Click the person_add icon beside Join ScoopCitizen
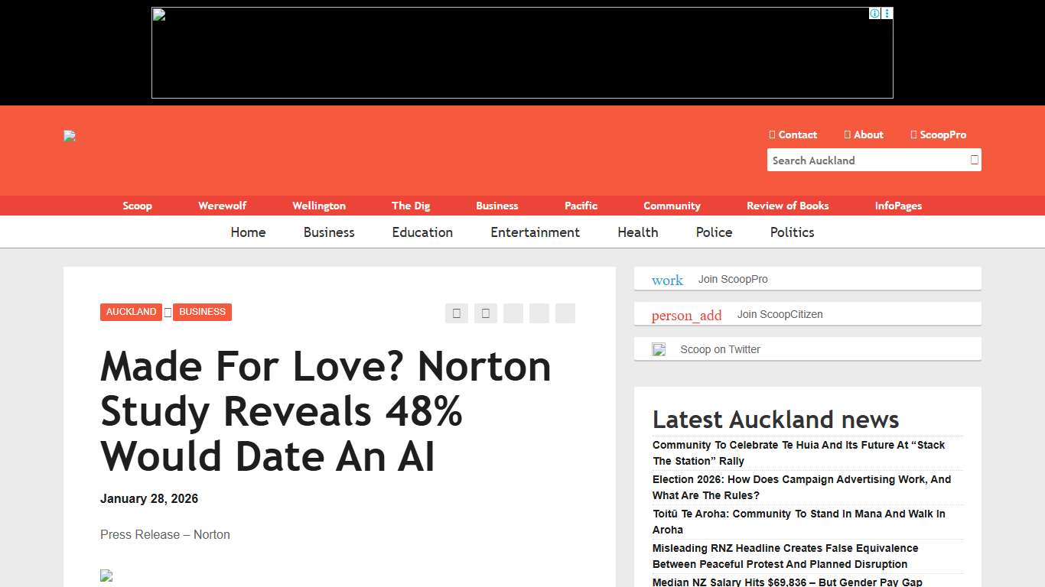 tap(686, 314)
